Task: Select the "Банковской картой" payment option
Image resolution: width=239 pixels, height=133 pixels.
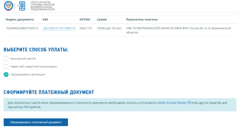Action: click(x=6, y=59)
